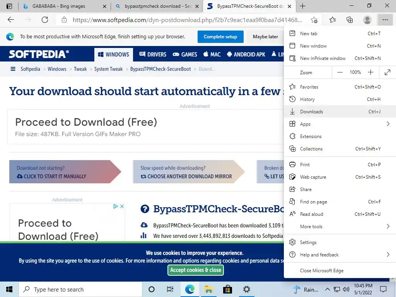Open tab actions menu icon at top left
The width and height of the screenshot is (396, 297).
click(9, 6)
